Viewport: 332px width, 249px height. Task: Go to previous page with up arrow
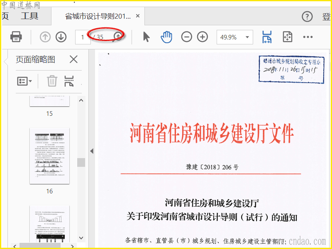click(x=45, y=37)
